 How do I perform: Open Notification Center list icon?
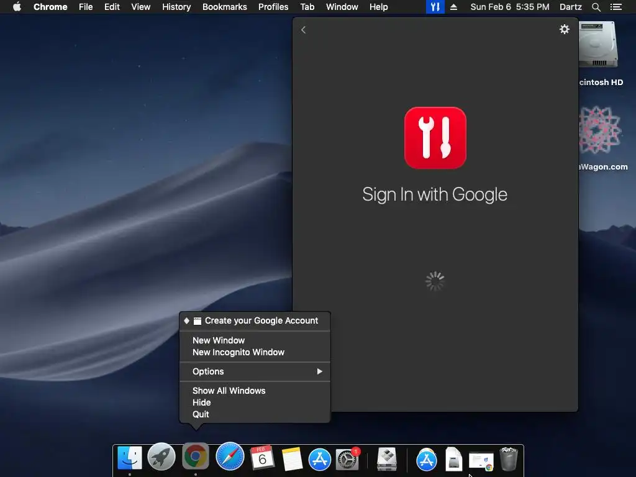tap(616, 7)
